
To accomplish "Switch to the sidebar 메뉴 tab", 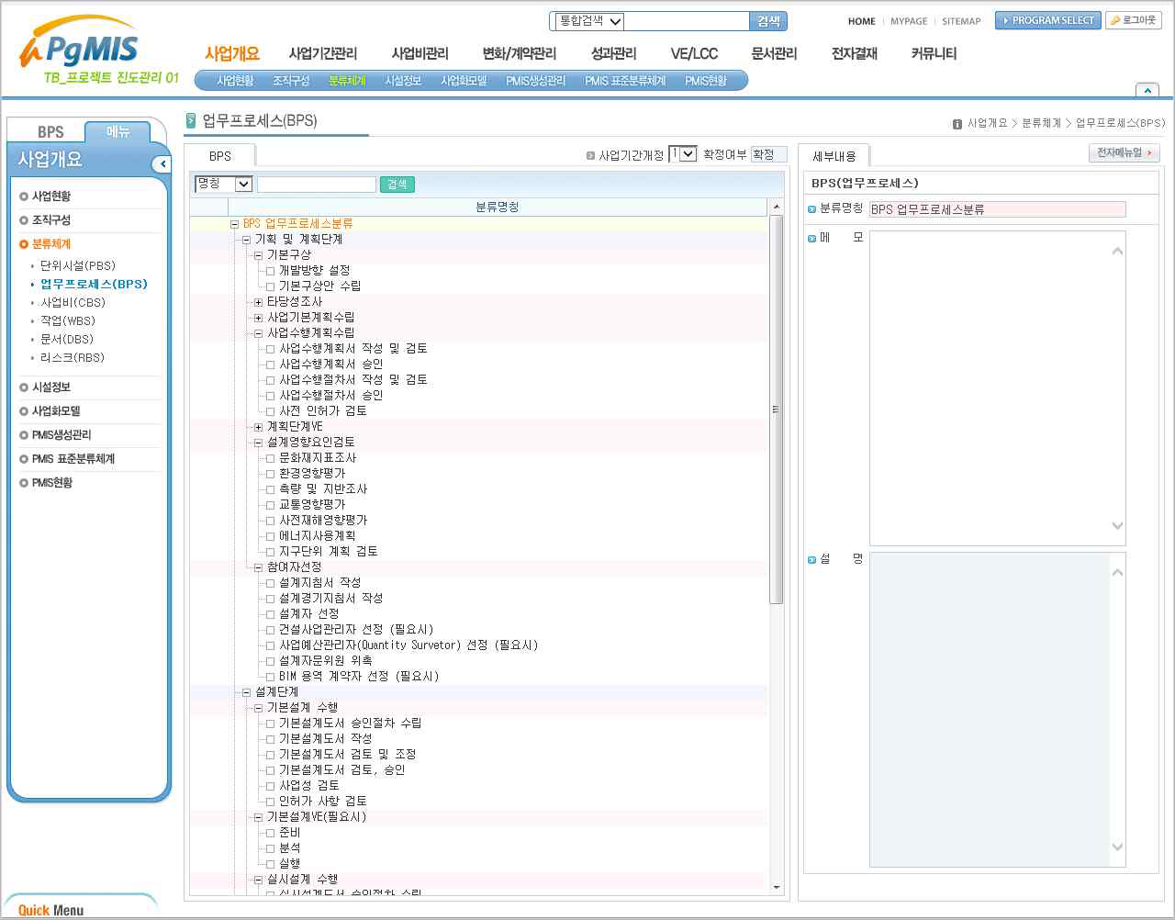I will 118,131.
